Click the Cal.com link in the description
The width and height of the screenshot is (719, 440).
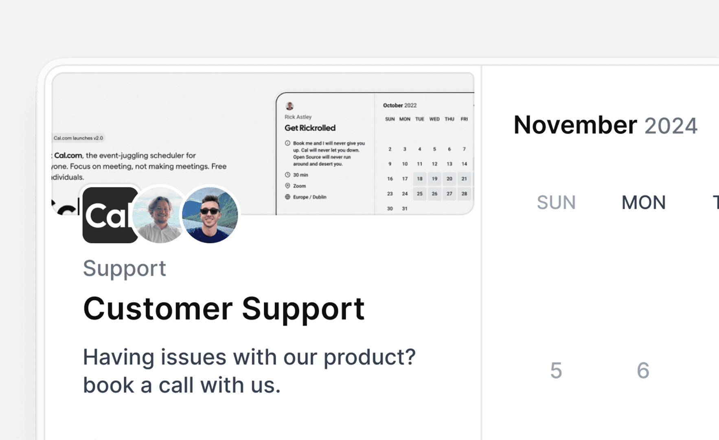coord(68,155)
